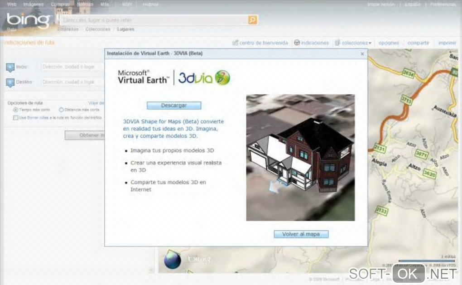Click the centro de bienvenida icon

[x=235, y=43]
